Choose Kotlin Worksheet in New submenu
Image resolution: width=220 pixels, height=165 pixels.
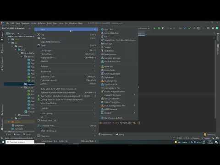tap(119, 74)
